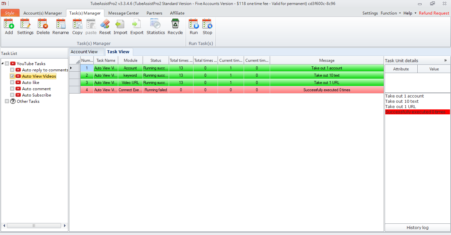The height and width of the screenshot is (235, 451).
Task: Enable the Auto like checkbox
Action: coord(12,83)
